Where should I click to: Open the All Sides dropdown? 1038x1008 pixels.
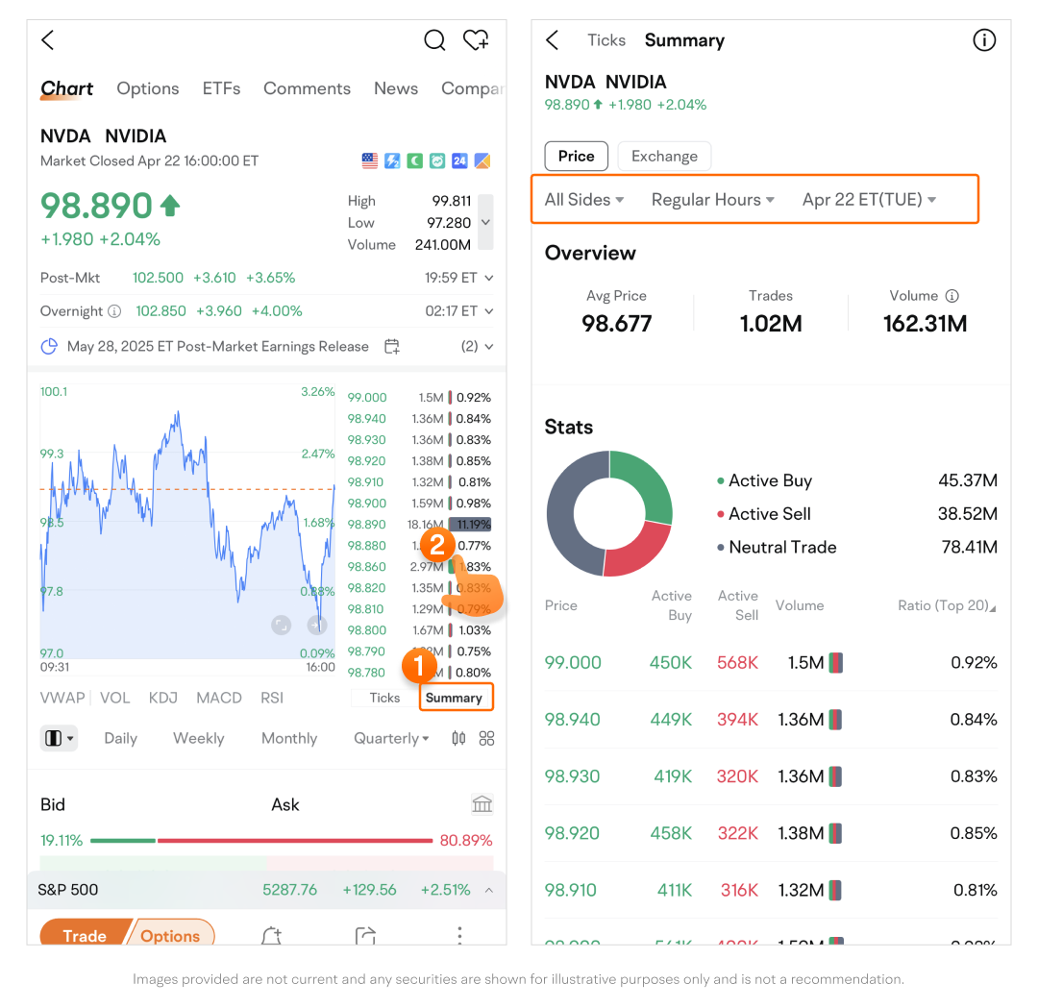click(584, 200)
